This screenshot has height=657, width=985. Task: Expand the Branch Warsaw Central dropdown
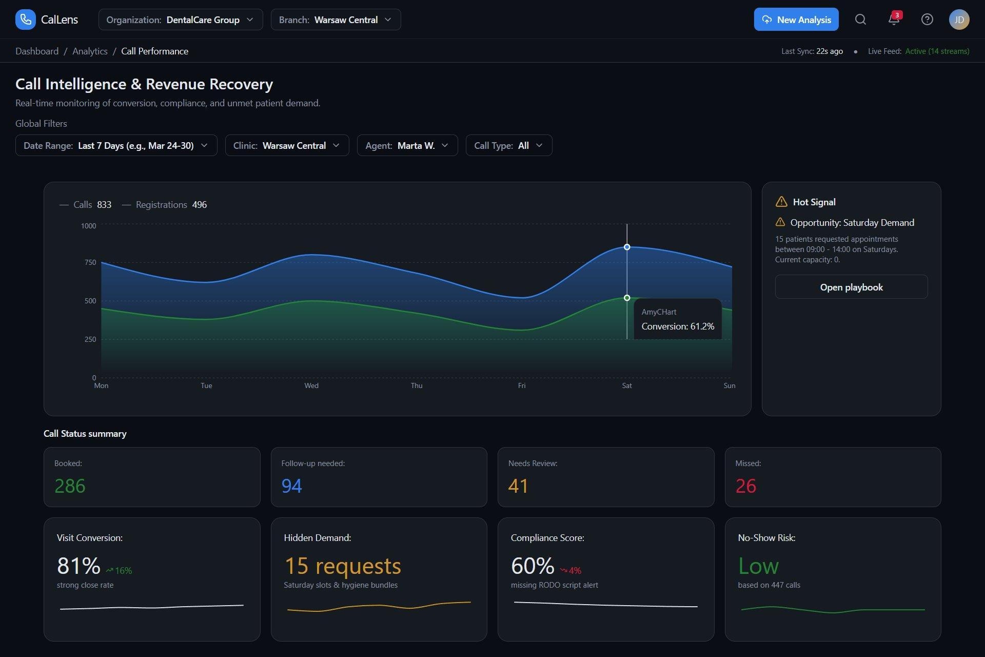pyautogui.click(x=336, y=20)
